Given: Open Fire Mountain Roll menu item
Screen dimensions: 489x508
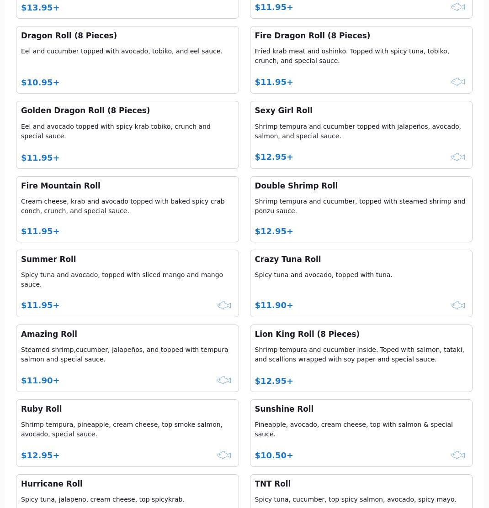Looking at the screenshot, I should click(x=128, y=209).
